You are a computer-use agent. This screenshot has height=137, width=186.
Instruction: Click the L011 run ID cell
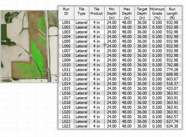(66, 70)
